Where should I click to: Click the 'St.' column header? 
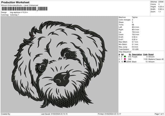pos(130,54)
